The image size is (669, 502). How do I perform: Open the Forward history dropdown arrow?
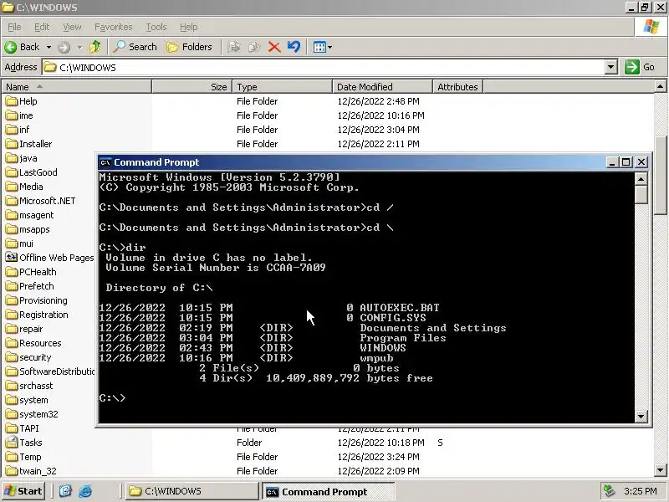tap(79, 47)
